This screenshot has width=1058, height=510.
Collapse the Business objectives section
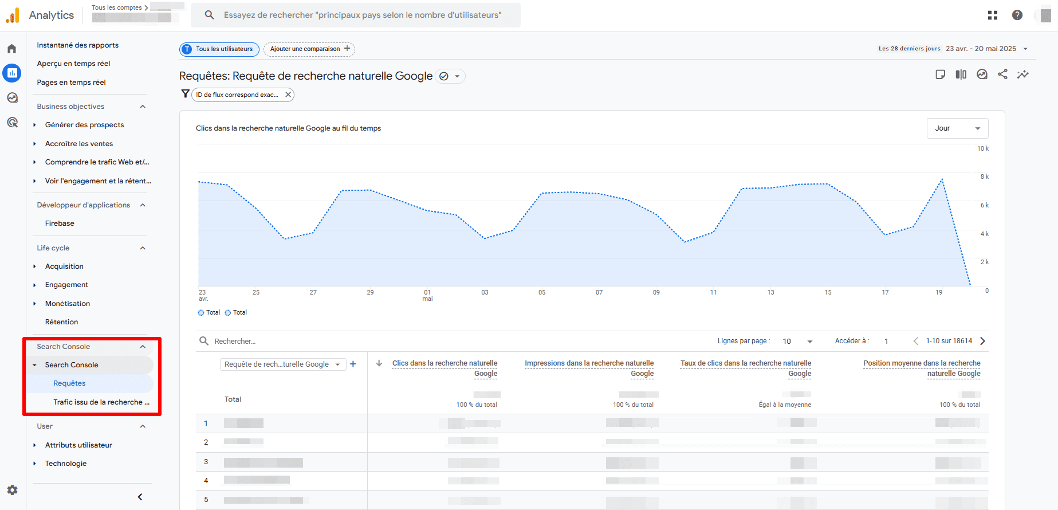[143, 107]
